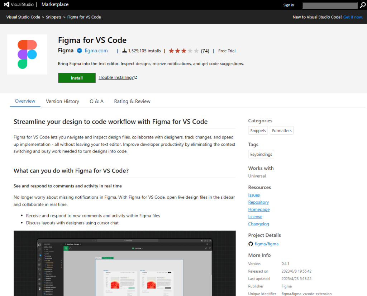Select the Overview tab
367x296 pixels.
tap(25, 101)
